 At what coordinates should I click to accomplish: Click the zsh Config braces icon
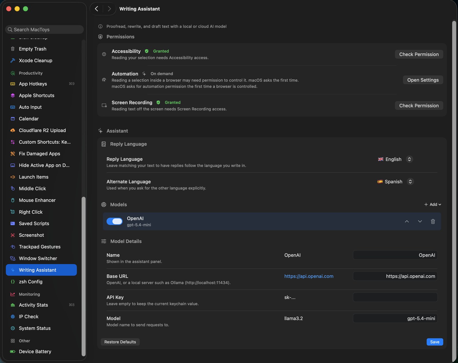(13, 282)
